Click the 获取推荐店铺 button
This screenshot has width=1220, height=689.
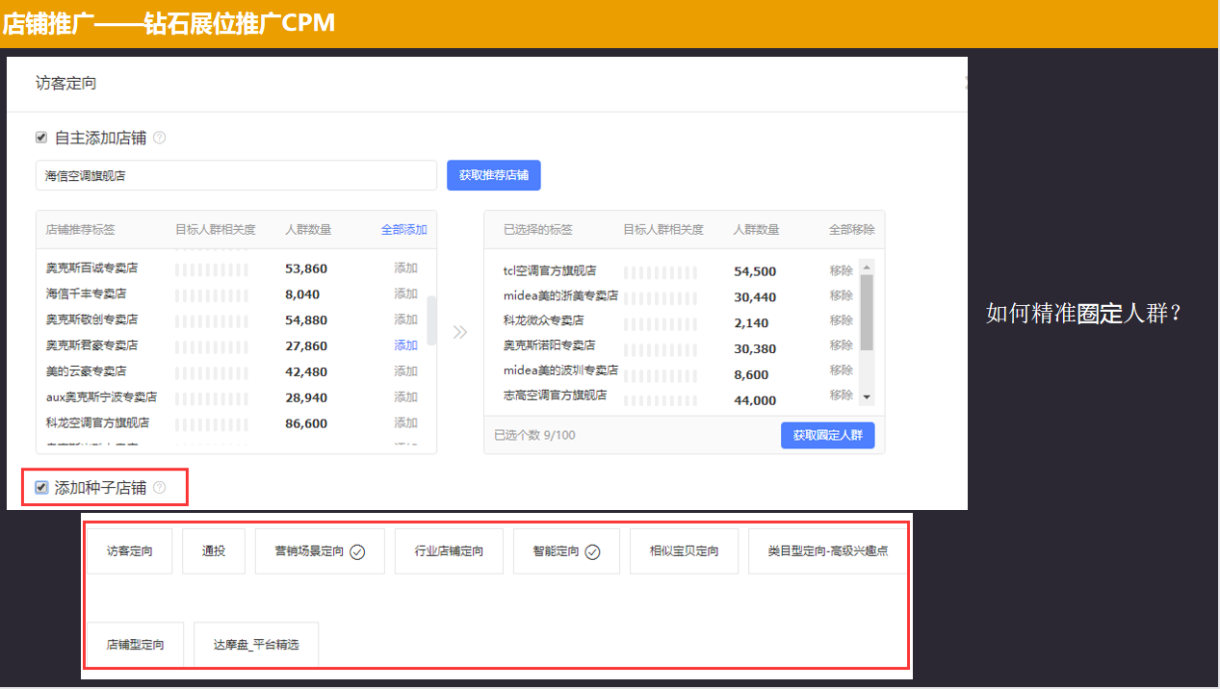(x=494, y=176)
